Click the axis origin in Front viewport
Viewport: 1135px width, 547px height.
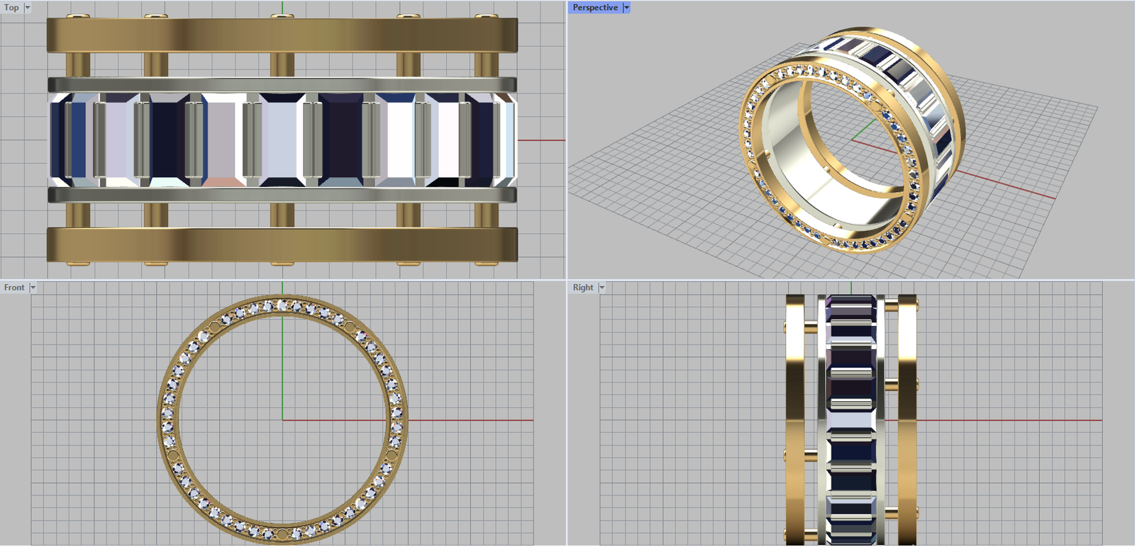coord(282,420)
